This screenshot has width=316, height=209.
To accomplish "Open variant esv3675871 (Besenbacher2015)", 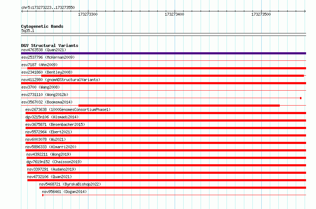I will click(55, 124).
